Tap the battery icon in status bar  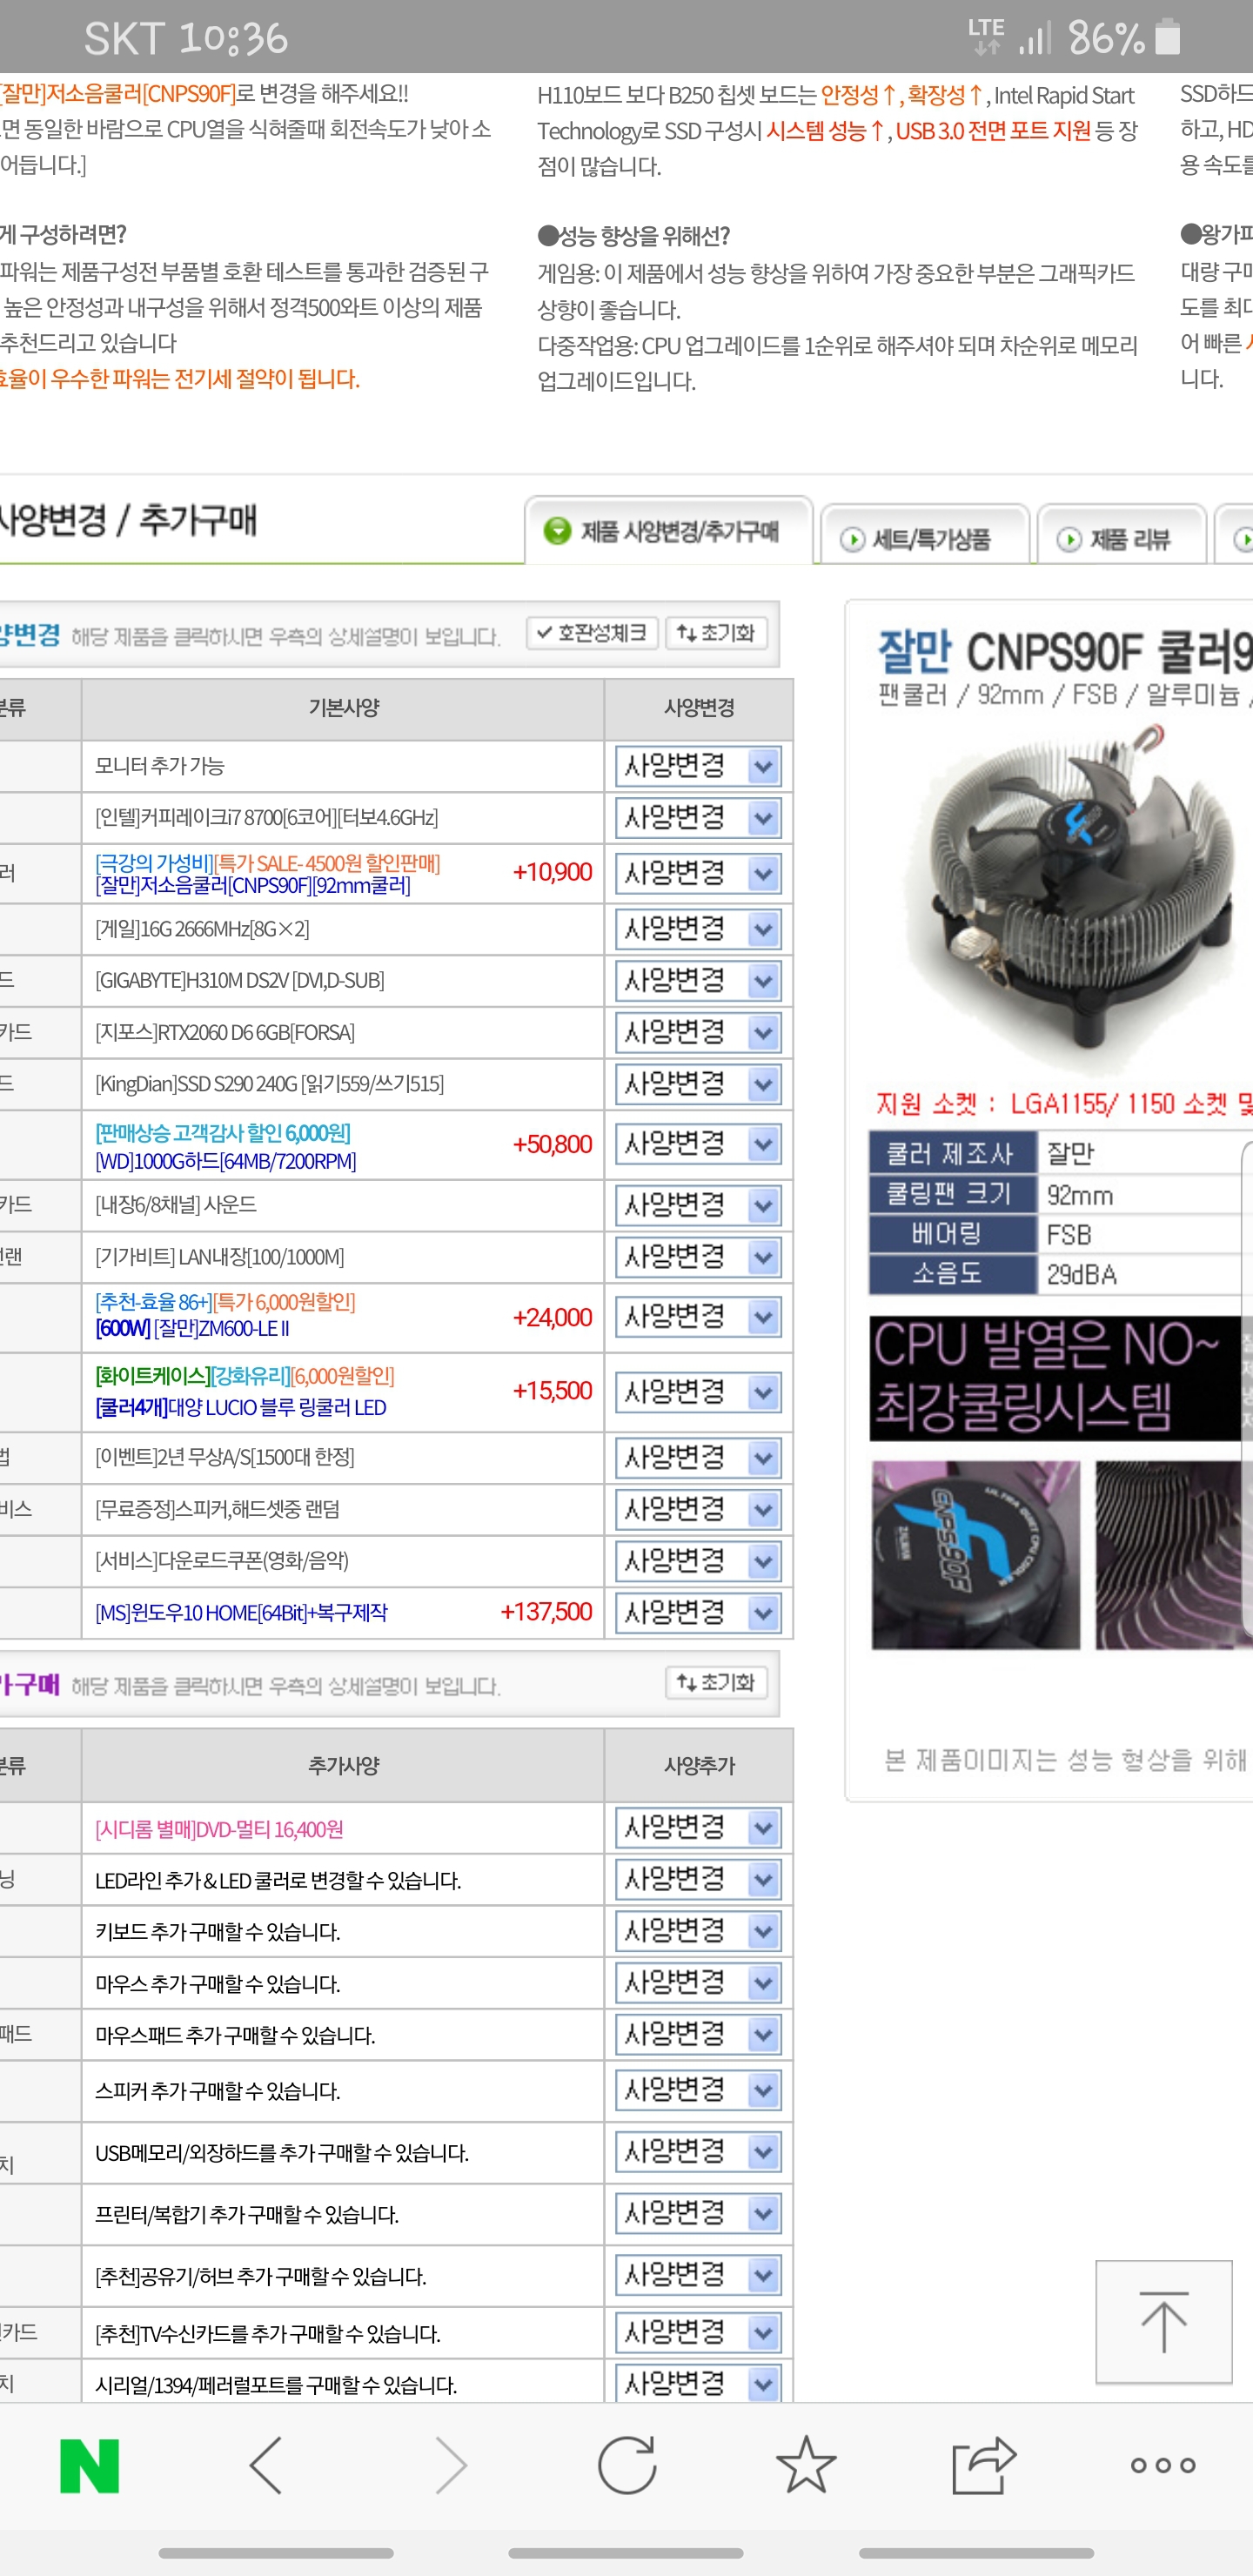coord(1167,37)
